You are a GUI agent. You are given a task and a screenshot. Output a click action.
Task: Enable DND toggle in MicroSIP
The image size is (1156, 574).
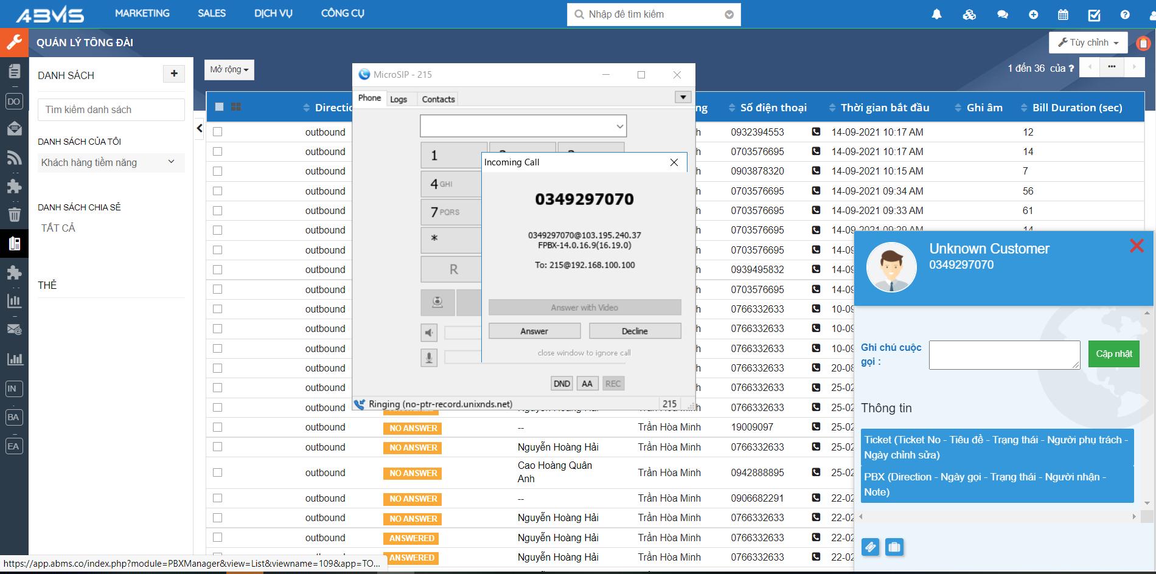tap(562, 384)
